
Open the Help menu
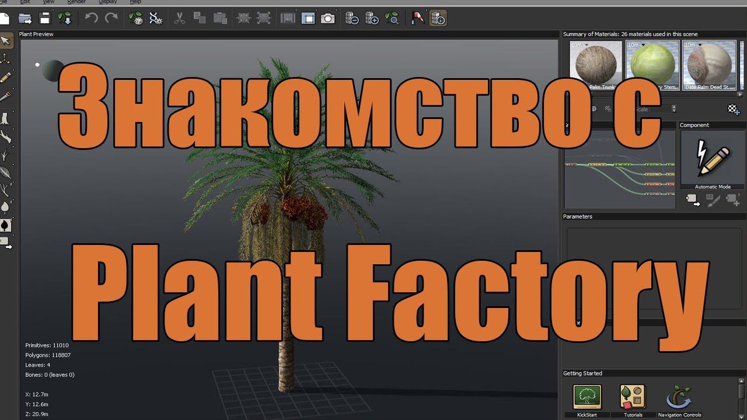[135, 2]
